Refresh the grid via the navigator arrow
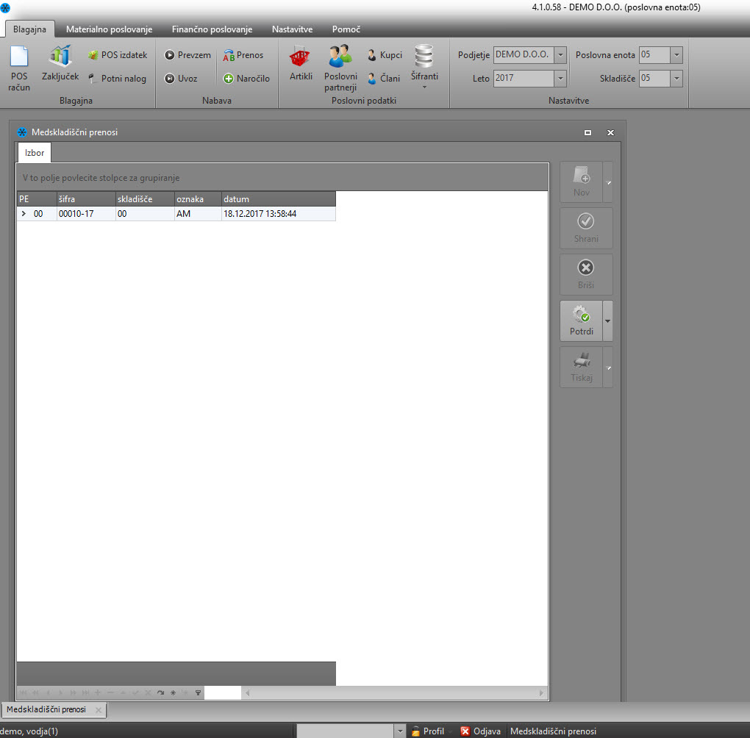Screen dimensions: 750x738 161,692
